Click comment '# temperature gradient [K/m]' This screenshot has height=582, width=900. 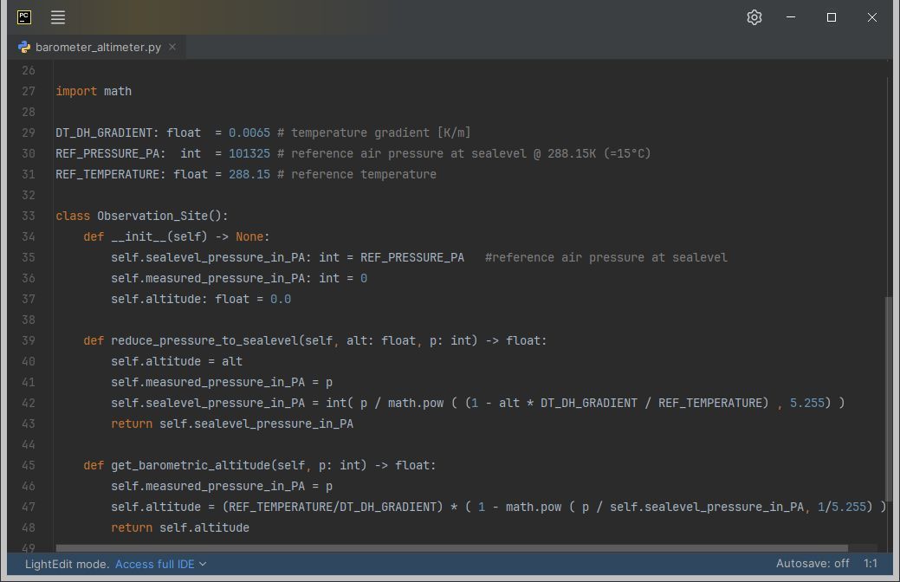[x=373, y=133]
